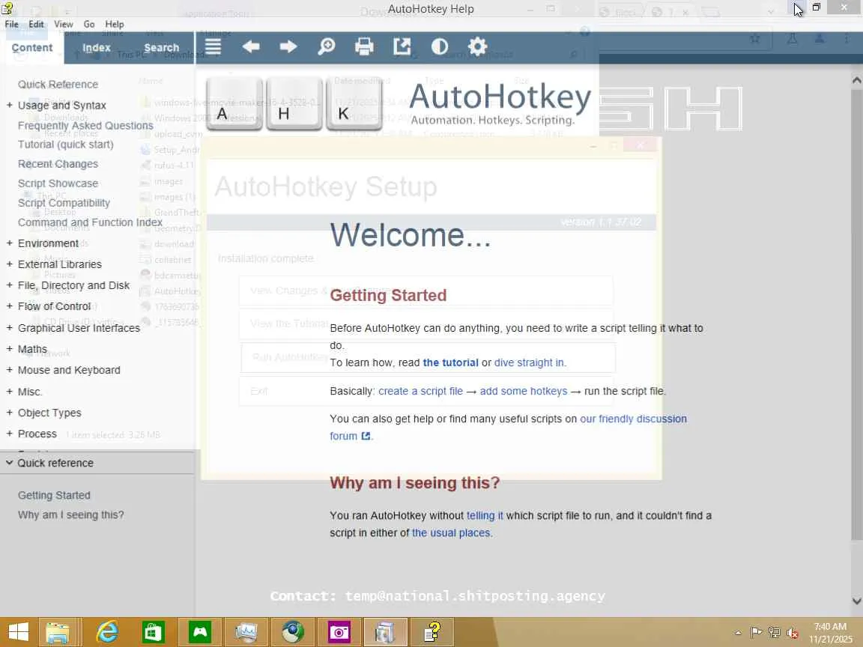Show hidden tray icons arrow

point(738,633)
